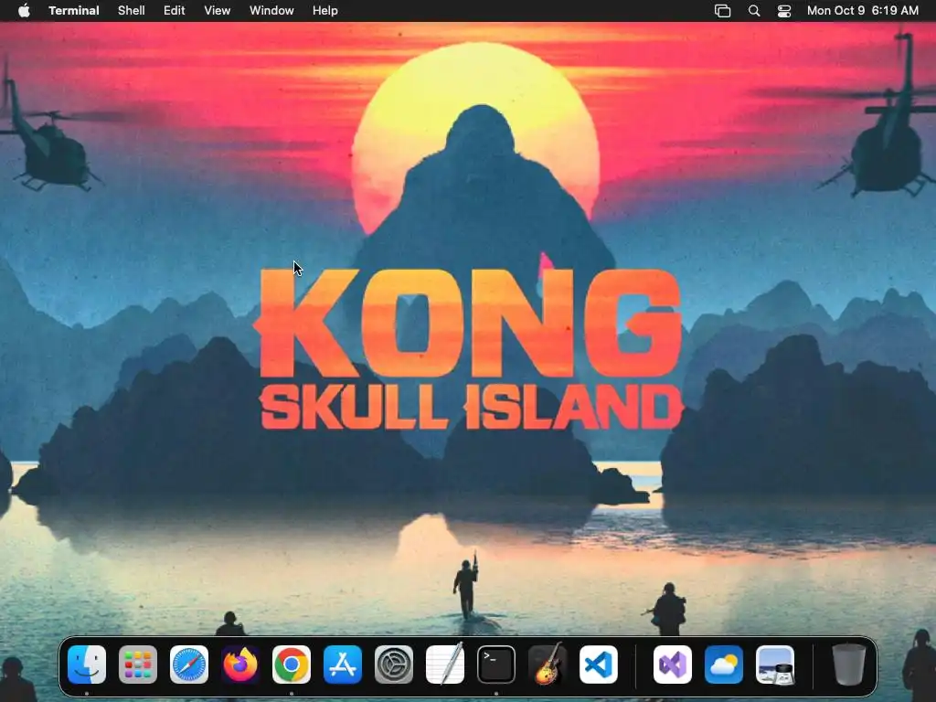
Task: Open Google Chrome from the Dock
Action: [x=292, y=665]
